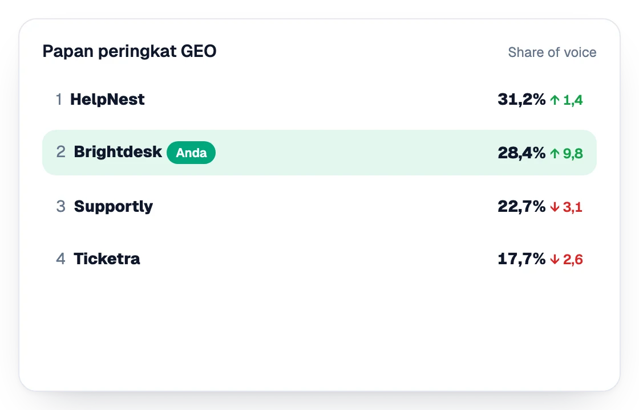Click the red down arrow beside 3,1
Viewport: 639px width, 410px height.
click(554, 207)
